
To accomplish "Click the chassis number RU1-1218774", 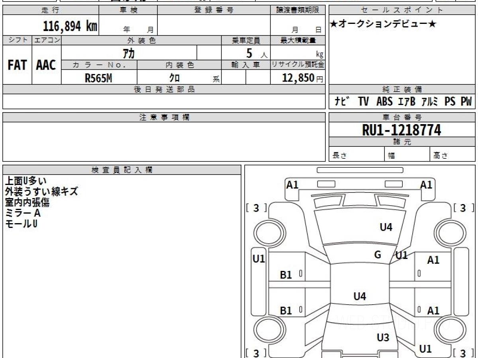I will click(x=402, y=130).
